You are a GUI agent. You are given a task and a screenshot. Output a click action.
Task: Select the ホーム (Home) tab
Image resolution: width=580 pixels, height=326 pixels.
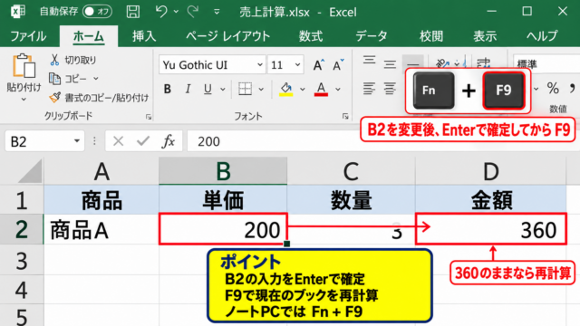[x=89, y=36]
